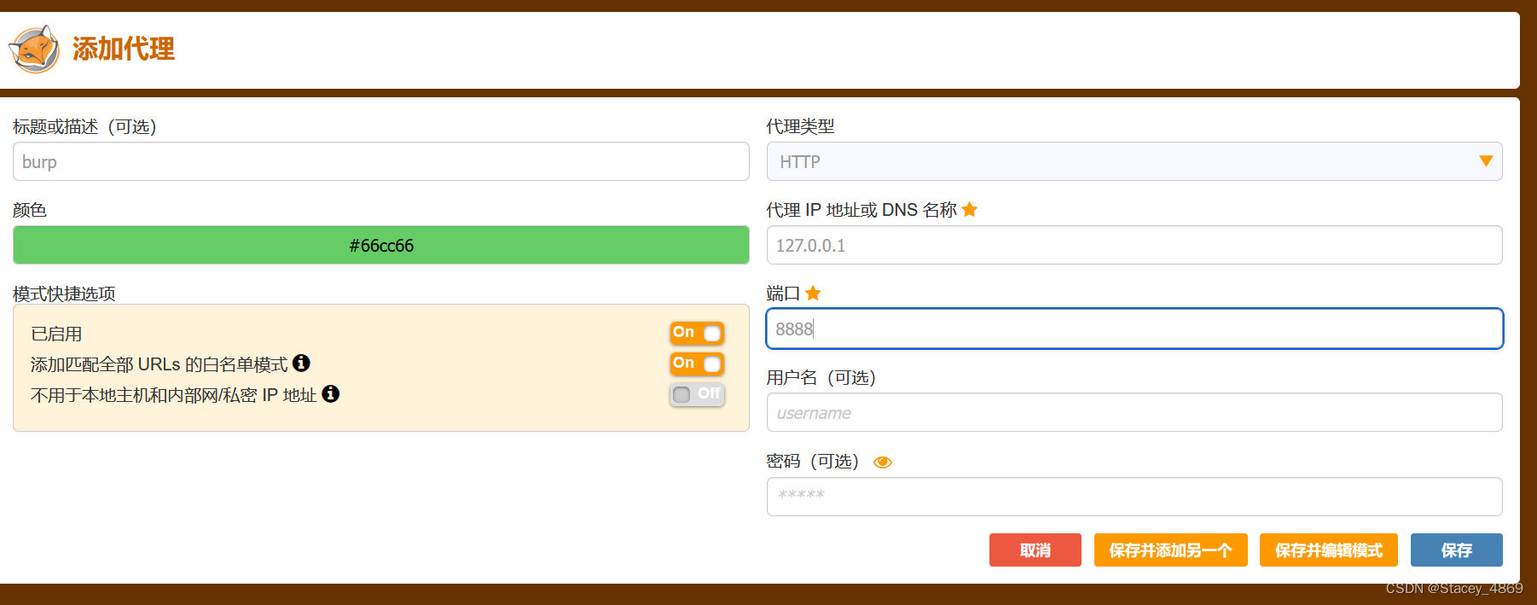The image size is (1537, 605).
Task: Click 保存并添加另一个 button
Action: tap(1170, 550)
